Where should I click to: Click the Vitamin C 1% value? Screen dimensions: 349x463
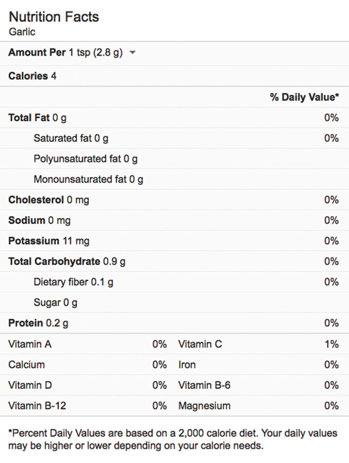pyautogui.click(x=331, y=344)
